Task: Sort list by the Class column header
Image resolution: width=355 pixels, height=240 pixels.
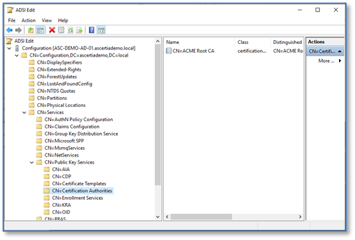Action: click(243, 42)
